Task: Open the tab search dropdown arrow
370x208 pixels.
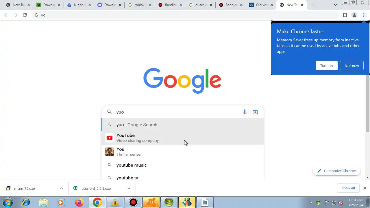Action: 335,5
